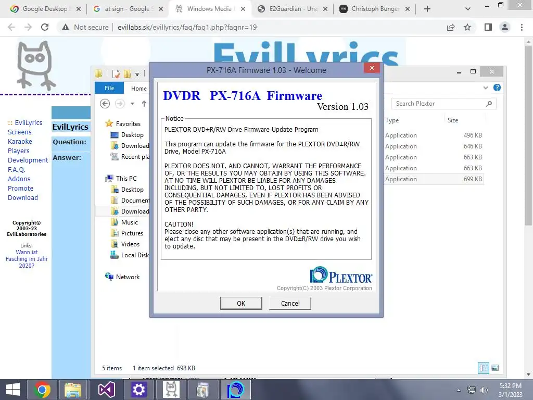Close the PX-716A Firmware Welcome dialog
The image size is (533, 400).
coord(372,68)
